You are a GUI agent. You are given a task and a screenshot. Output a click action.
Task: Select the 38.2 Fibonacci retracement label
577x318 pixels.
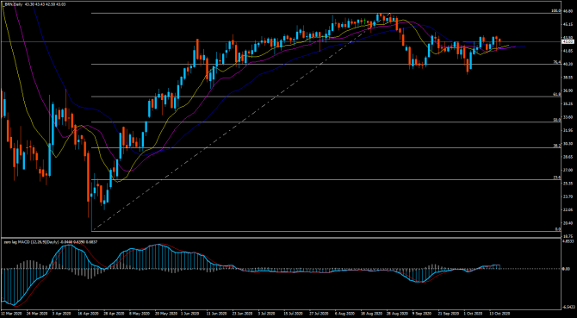pyautogui.click(x=556, y=146)
